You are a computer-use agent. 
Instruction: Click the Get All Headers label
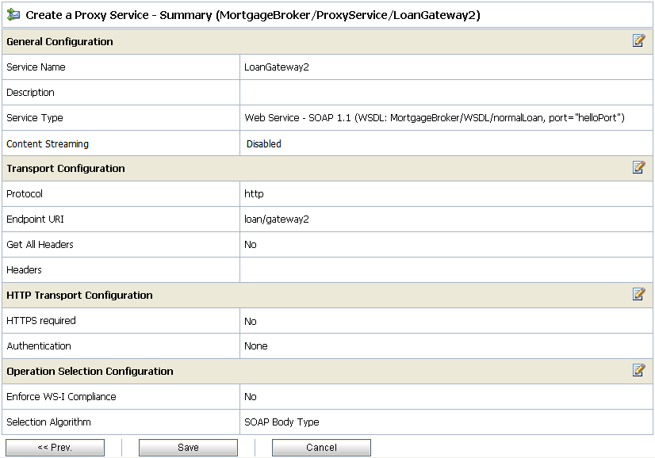[x=40, y=245]
